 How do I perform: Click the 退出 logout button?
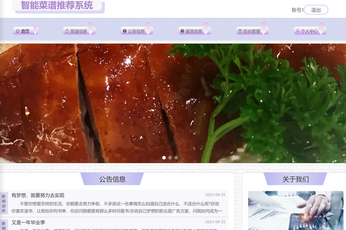click(x=316, y=10)
